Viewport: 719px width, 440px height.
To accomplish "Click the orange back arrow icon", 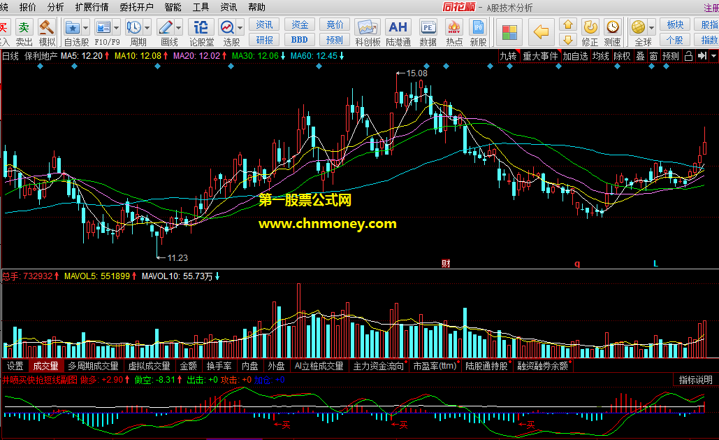I will tap(541, 32).
